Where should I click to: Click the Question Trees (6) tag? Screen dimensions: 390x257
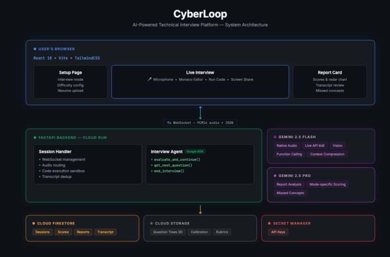[x=168, y=232]
